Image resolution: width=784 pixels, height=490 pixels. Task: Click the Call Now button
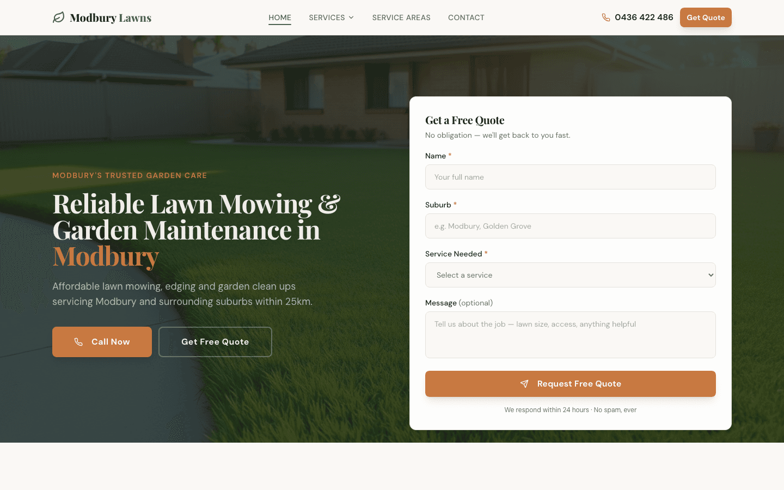coord(102,342)
